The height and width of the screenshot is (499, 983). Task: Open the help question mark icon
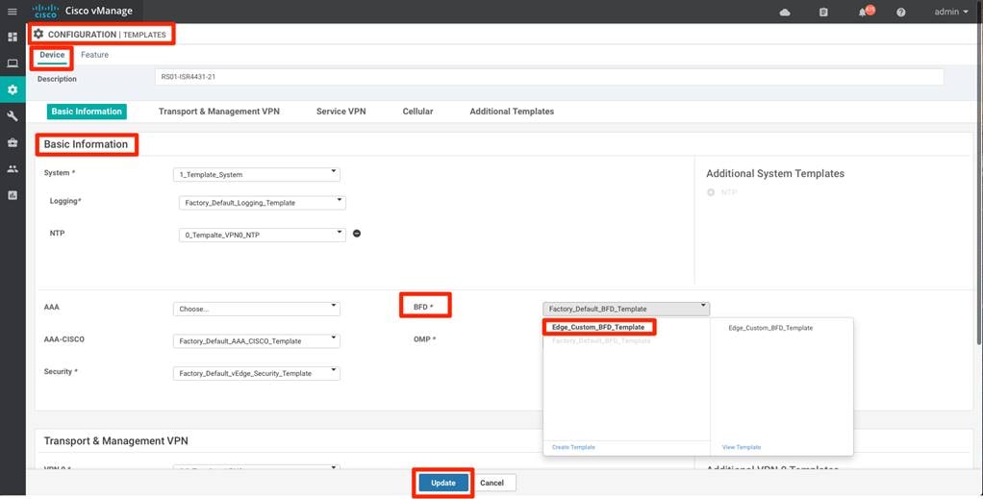(901, 12)
